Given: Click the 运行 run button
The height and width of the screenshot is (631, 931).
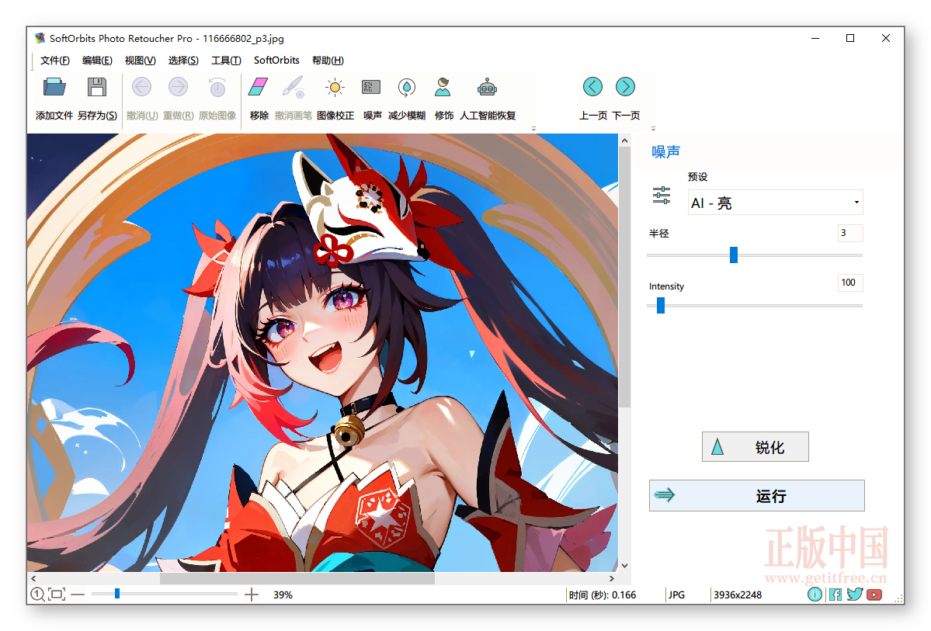Looking at the screenshot, I should (757, 495).
